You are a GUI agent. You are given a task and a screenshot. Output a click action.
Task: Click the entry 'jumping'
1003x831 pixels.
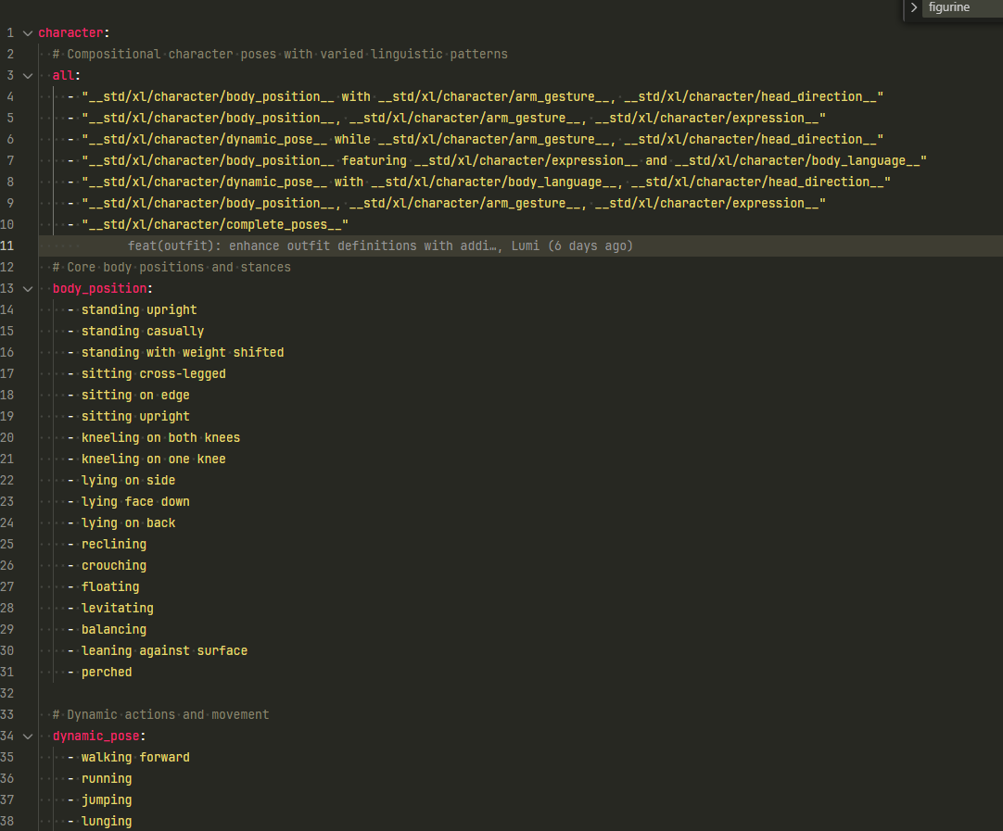(107, 800)
